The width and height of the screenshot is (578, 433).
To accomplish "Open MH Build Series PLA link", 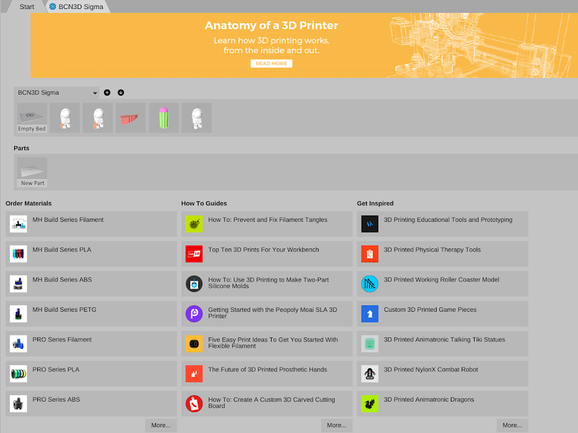I will click(62, 250).
